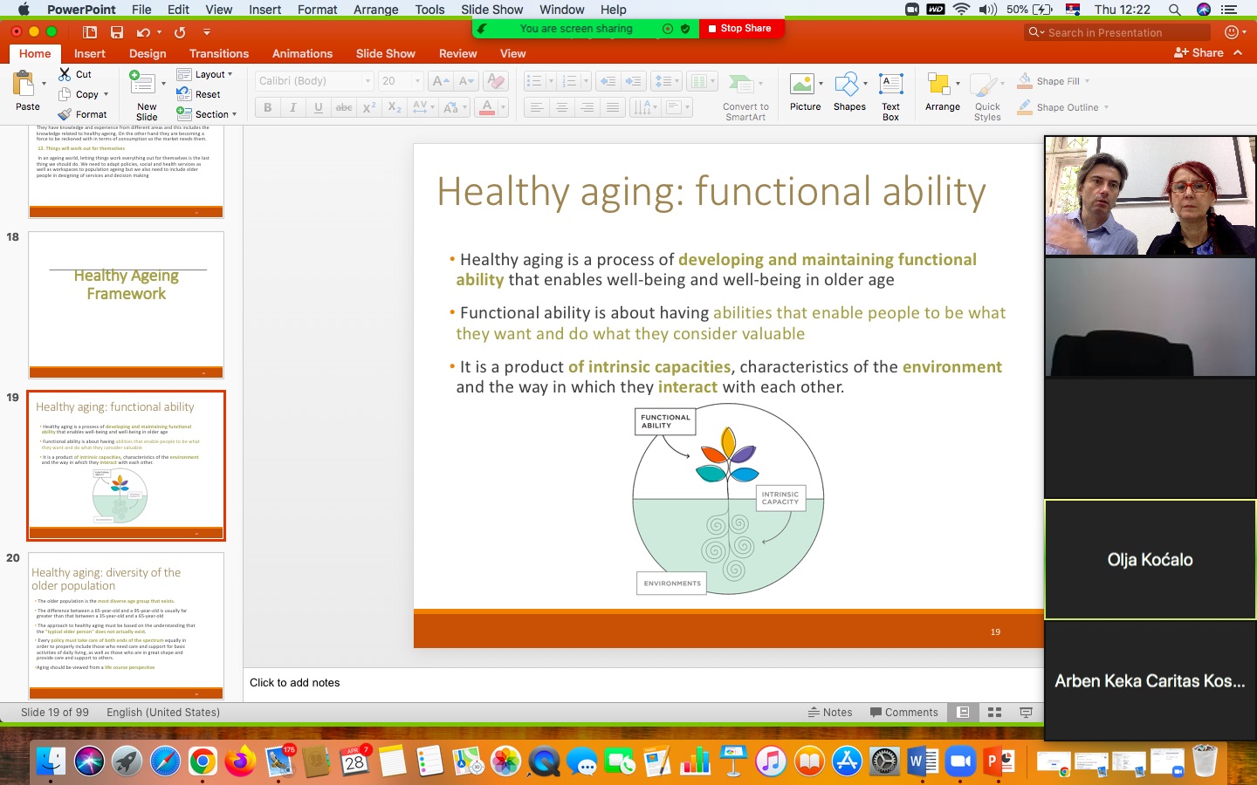Click the Redo icon in title bar

(180, 32)
